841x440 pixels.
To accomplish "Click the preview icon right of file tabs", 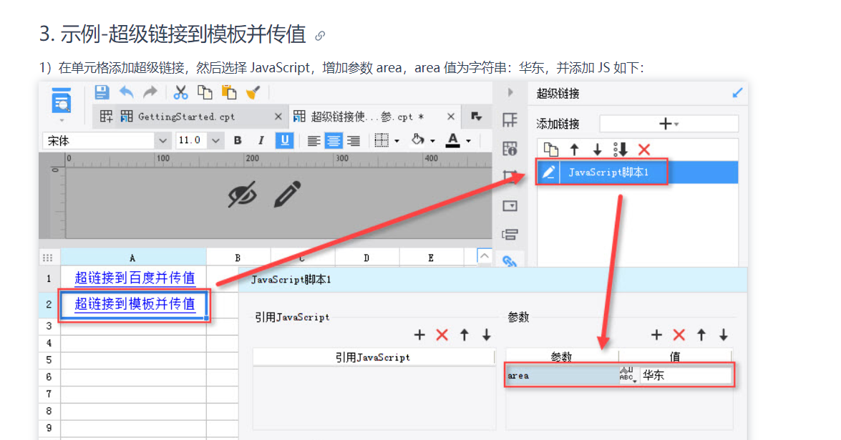I will click(476, 117).
